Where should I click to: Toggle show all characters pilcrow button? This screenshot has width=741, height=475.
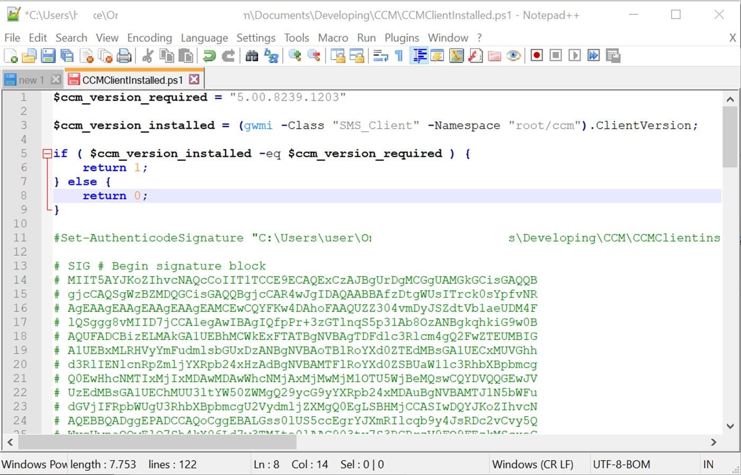click(x=399, y=56)
